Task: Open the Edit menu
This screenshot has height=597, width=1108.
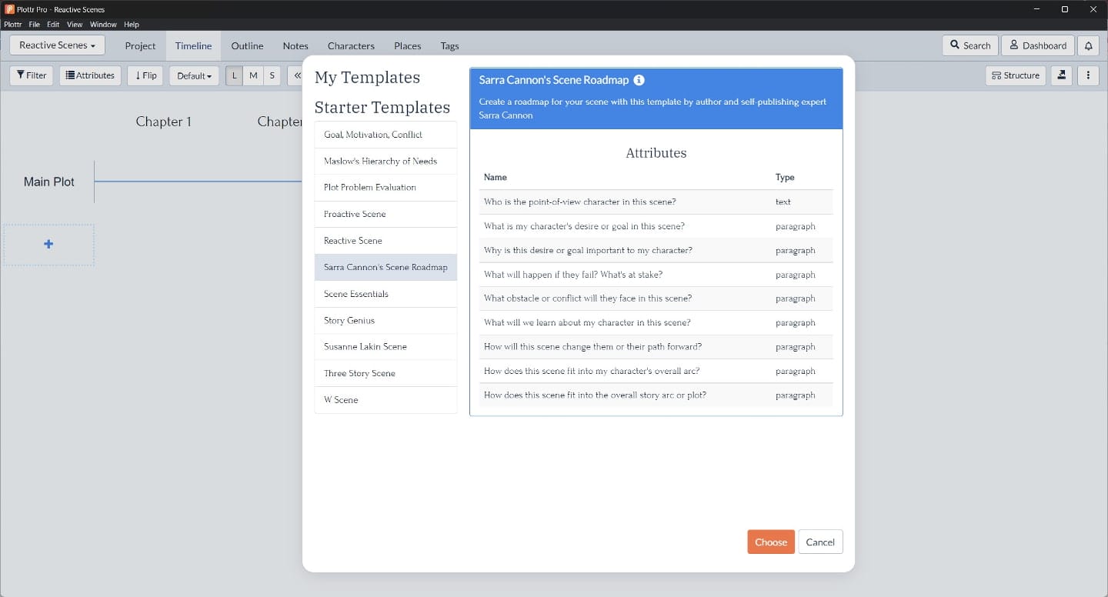Action: [53, 25]
